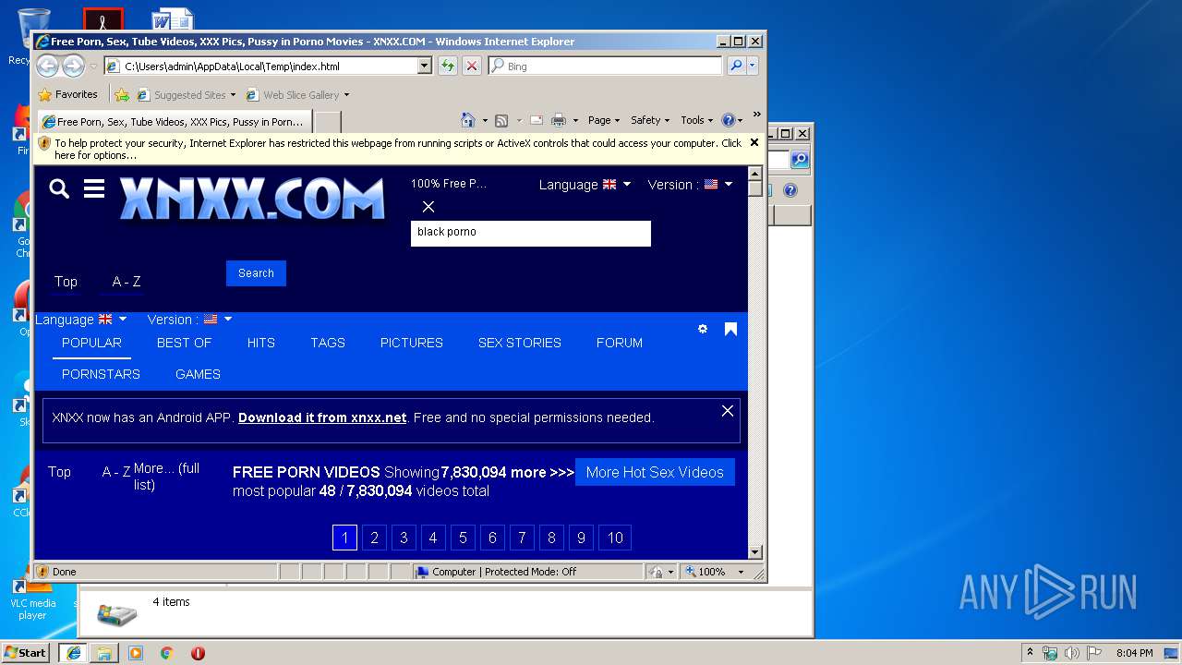Click the browser Forward arrow button
The image size is (1182, 665).
tap(73, 66)
